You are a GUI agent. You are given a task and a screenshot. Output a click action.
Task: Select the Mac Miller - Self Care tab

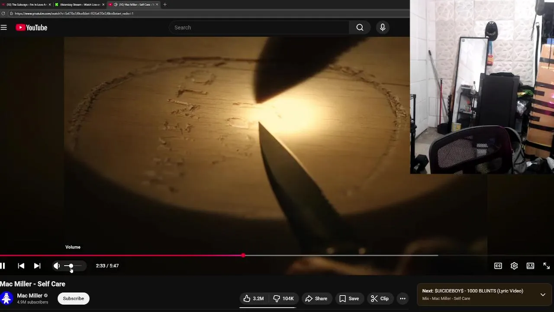tap(134, 4)
